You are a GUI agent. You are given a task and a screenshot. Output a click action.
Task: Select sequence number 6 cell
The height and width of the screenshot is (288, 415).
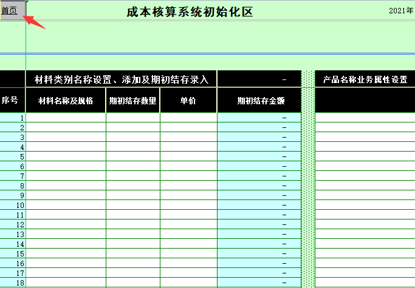pyautogui.click(x=13, y=166)
